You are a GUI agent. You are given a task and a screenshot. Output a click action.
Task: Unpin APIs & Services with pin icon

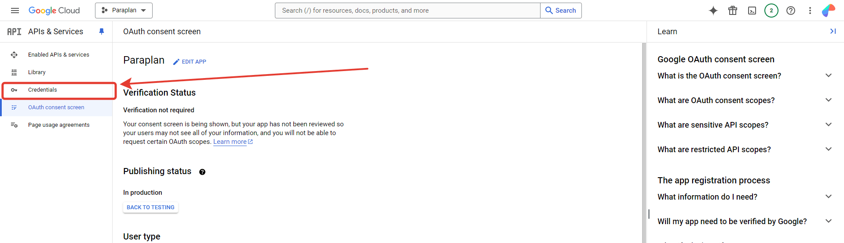pos(102,32)
